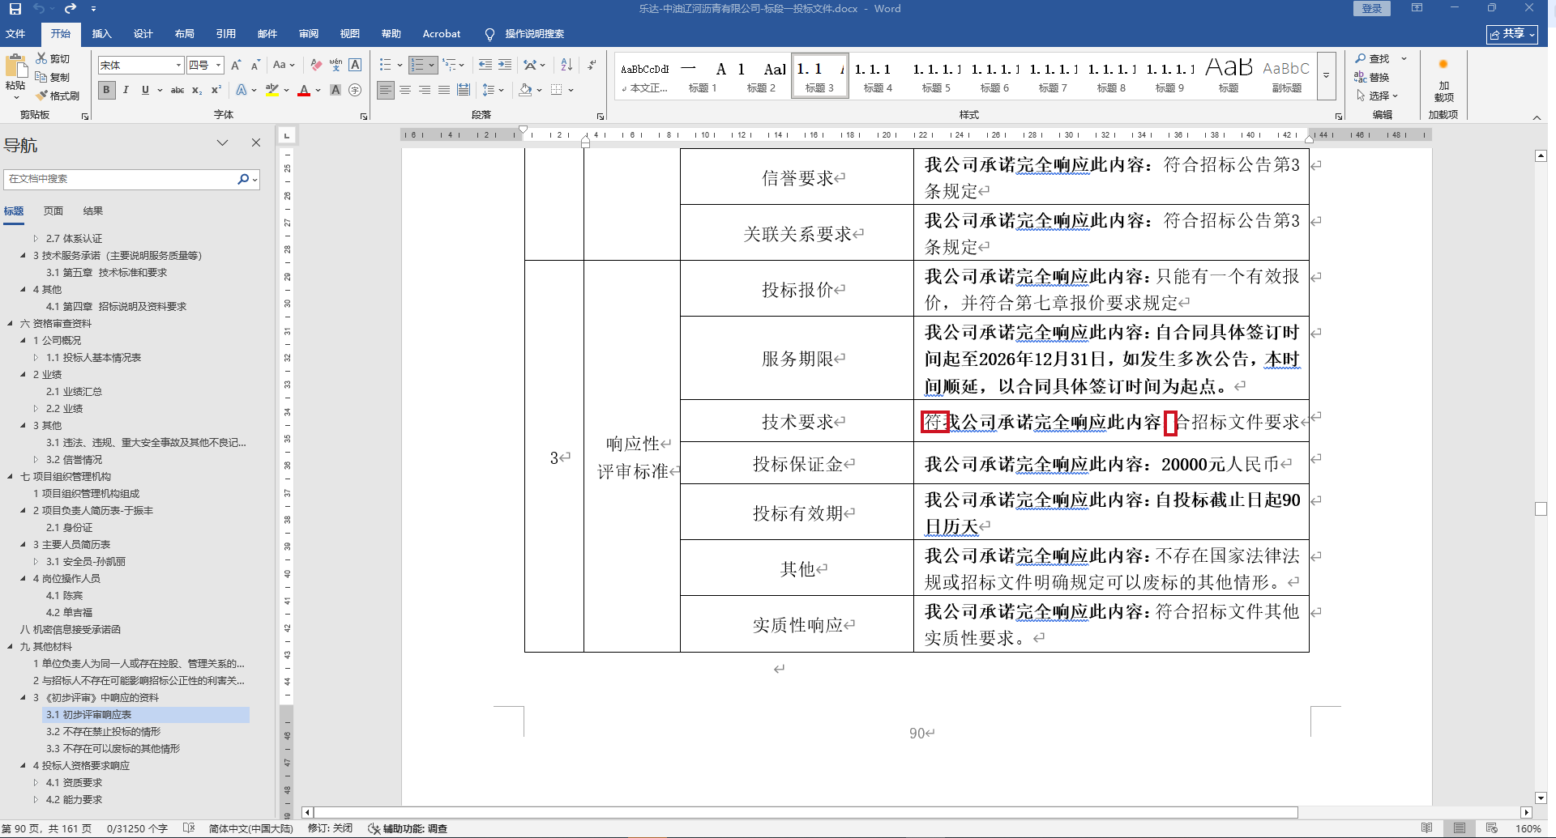
Task: Click the search magnifier in navigation pane
Action: coord(242,179)
